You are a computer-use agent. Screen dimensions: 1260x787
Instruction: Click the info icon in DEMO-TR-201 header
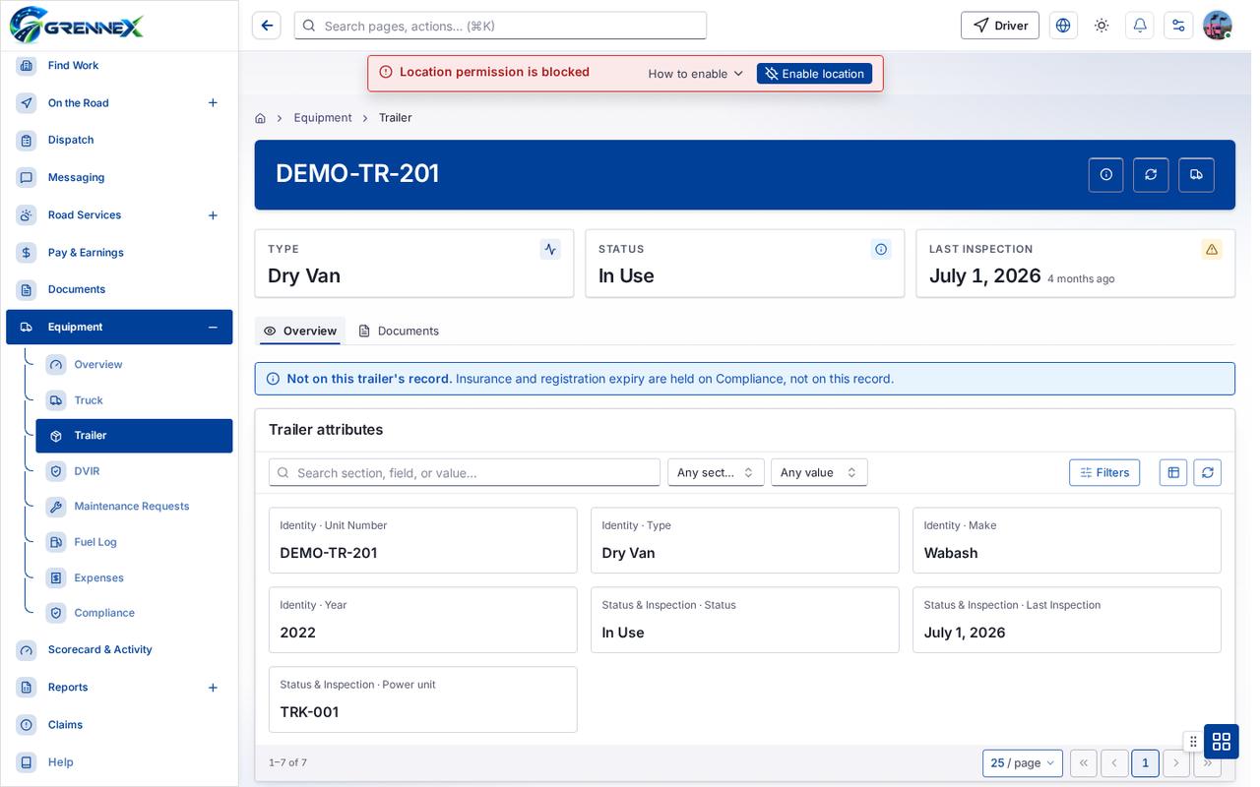click(x=1105, y=174)
